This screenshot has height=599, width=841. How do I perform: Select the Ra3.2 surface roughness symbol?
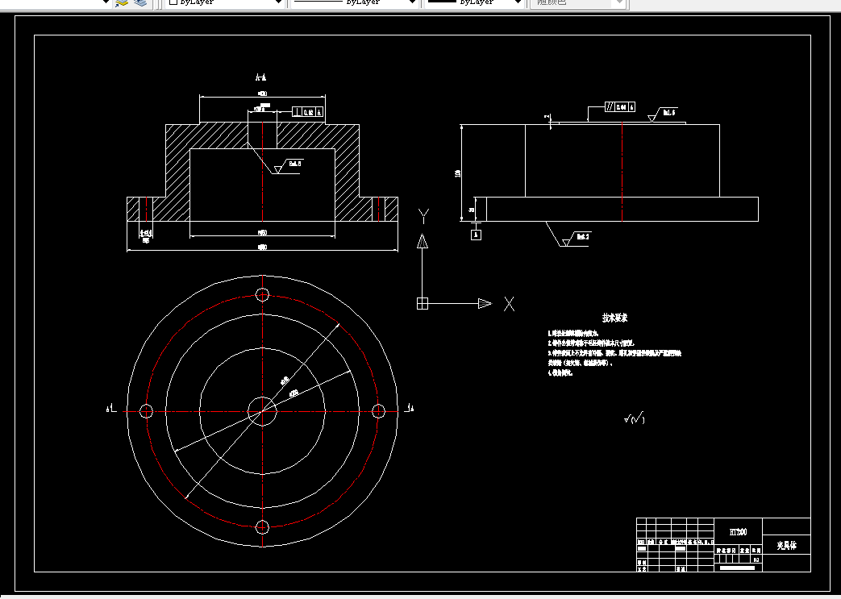coord(576,239)
